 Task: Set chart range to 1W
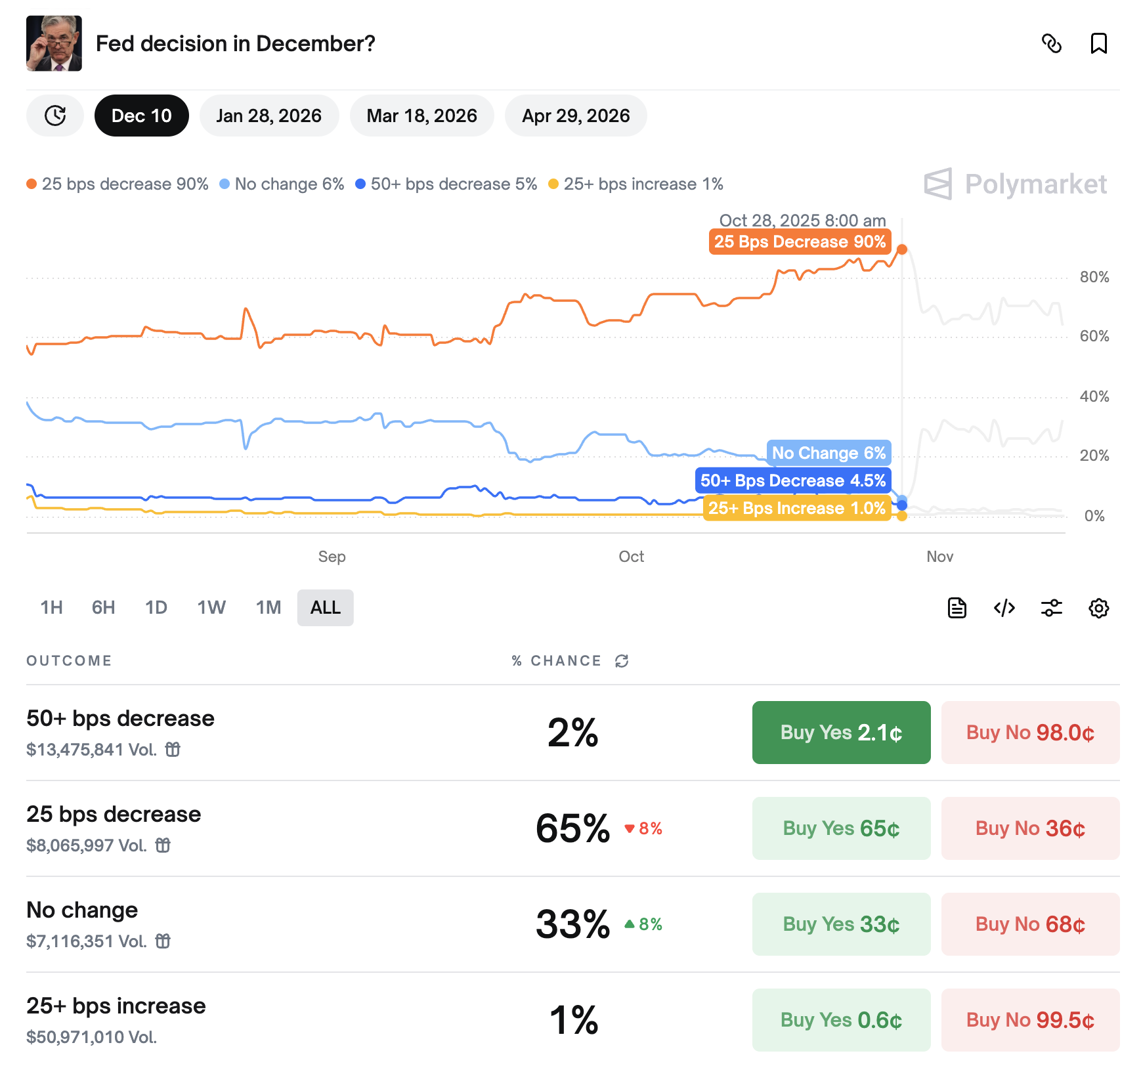click(x=211, y=608)
